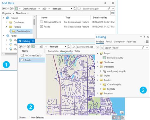The image size is (150, 120).
Task: Select Roads in Catalog view list
Action: (x=32, y=60)
